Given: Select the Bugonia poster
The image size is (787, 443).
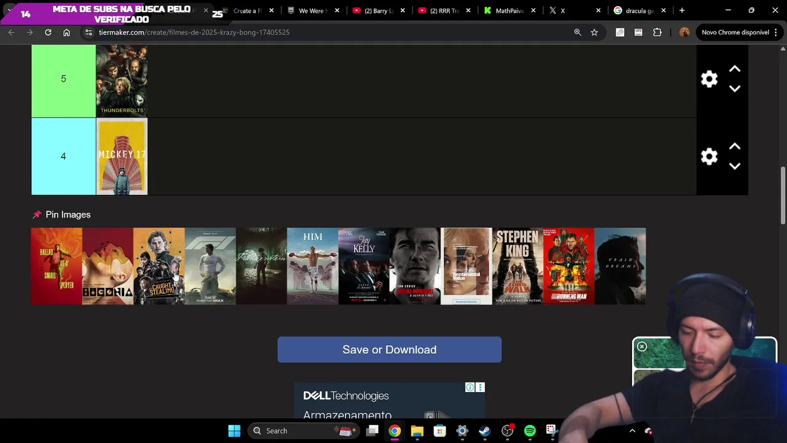Looking at the screenshot, I should pos(108,266).
